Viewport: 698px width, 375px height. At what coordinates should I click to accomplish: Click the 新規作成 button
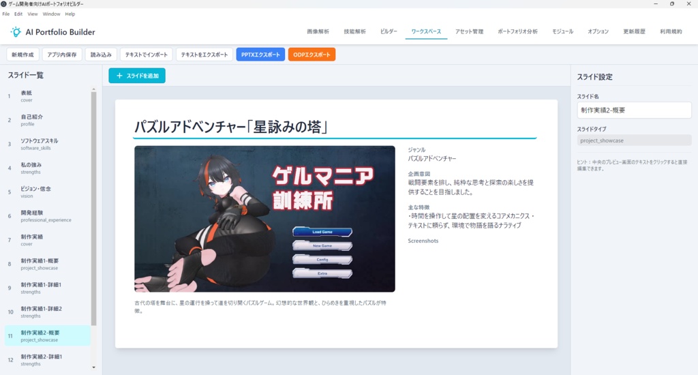pyautogui.click(x=22, y=55)
